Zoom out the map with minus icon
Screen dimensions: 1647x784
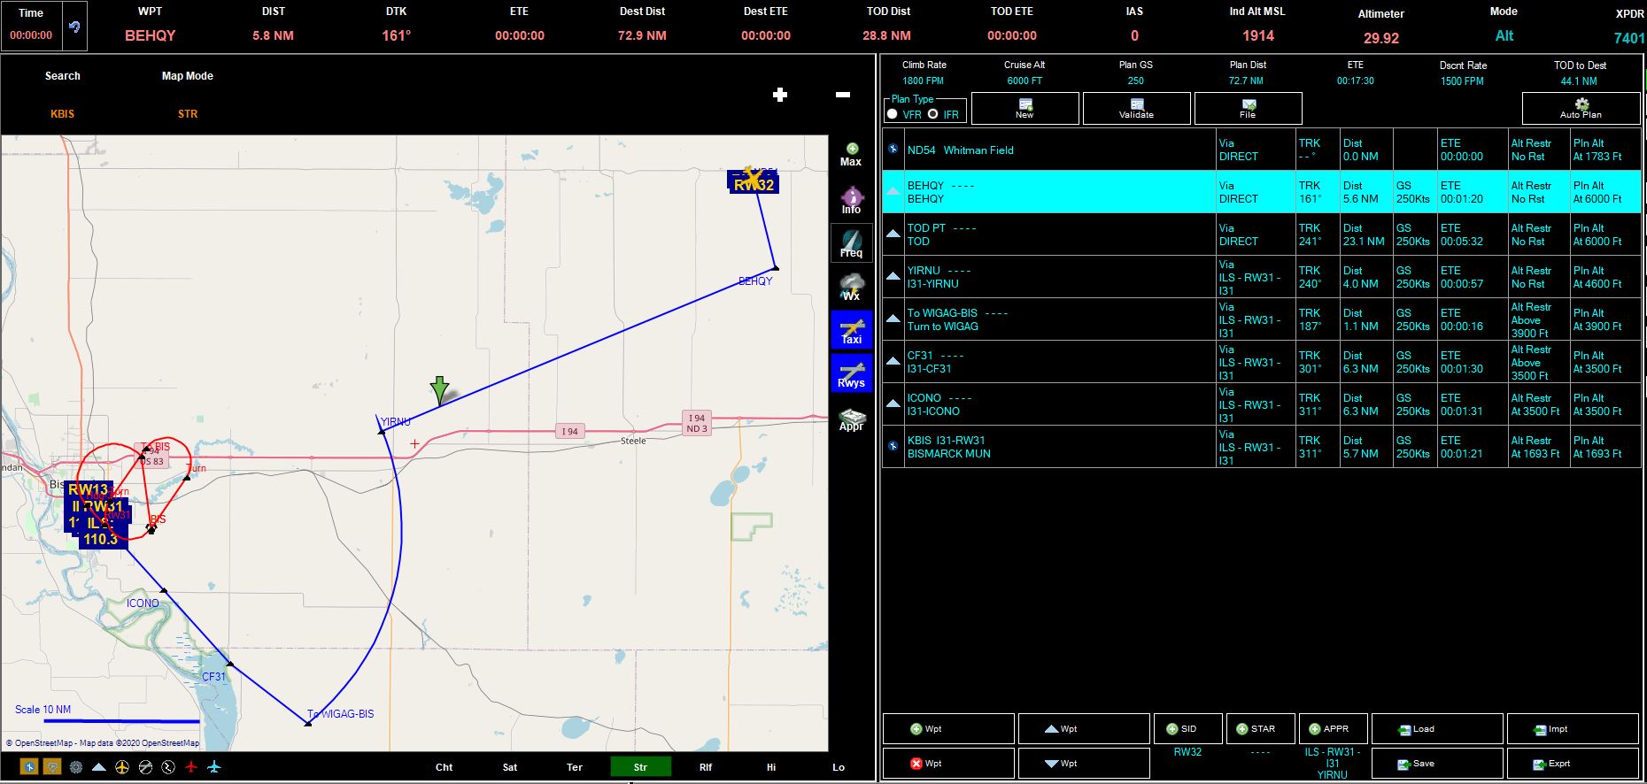(843, 95)
